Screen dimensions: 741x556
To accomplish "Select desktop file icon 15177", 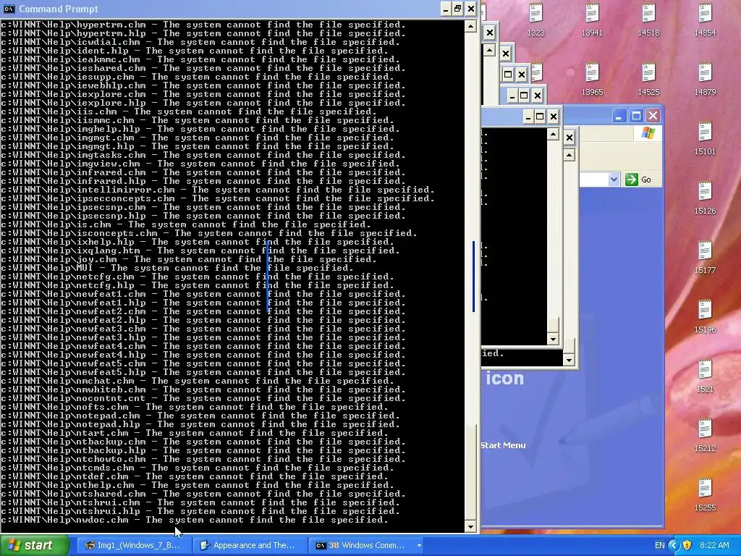I will point(705,258).
